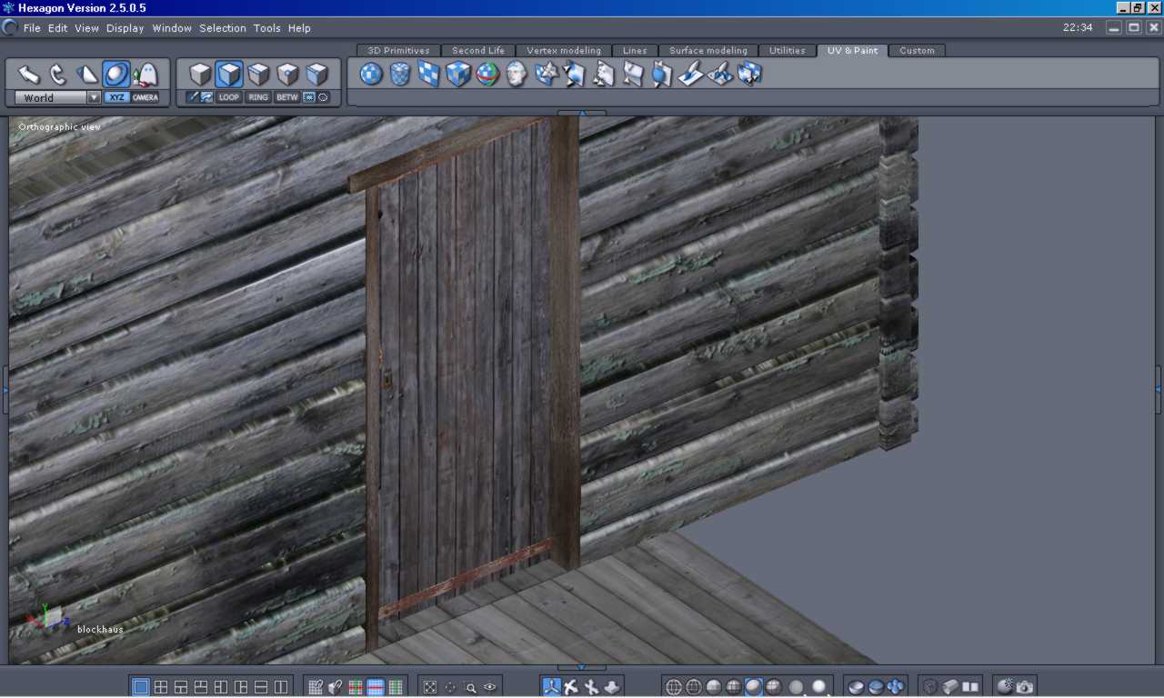Click the star-pin UV tool icon
The image size is (1164, 698).
[546, 74]
